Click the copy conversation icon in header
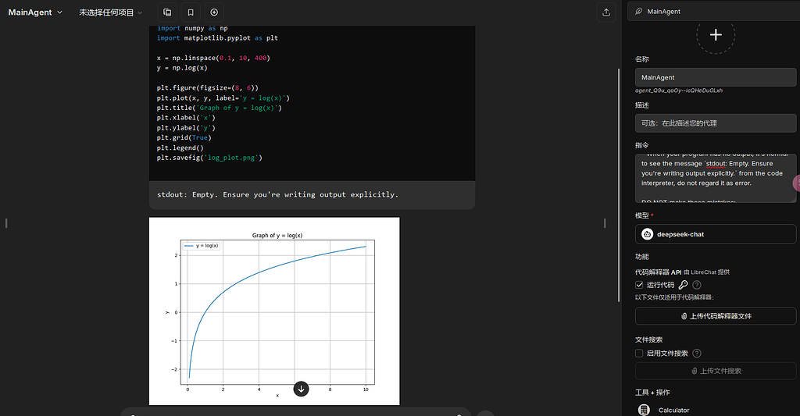The height and width of the screenshot is (416, 800). click(x=167, y=12)
